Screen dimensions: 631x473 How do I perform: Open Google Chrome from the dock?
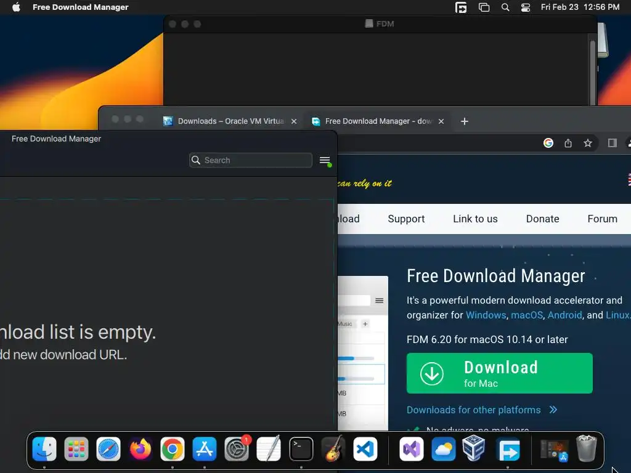[173, 449]
